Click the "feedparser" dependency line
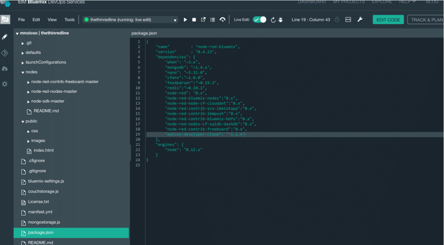 (x=192, y=83)
